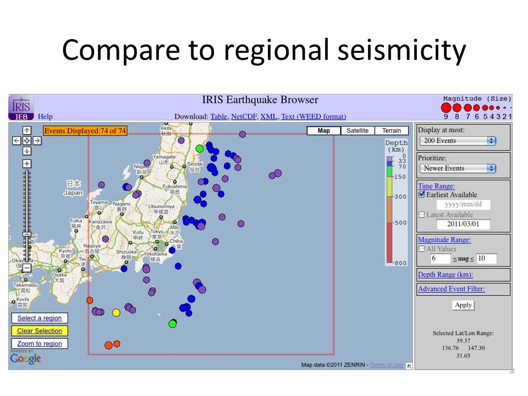Toggle the All Values magnitude checkbox

(x=422, y=249)
